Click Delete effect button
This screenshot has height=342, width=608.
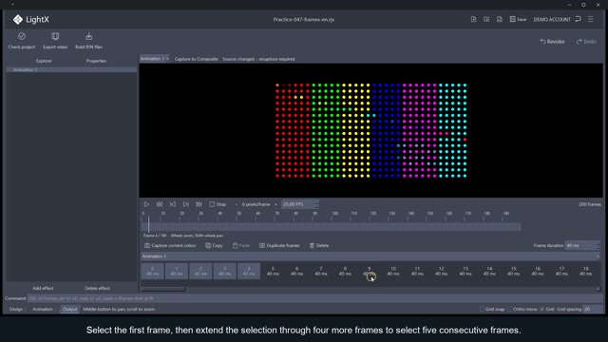tap(97, 288)
